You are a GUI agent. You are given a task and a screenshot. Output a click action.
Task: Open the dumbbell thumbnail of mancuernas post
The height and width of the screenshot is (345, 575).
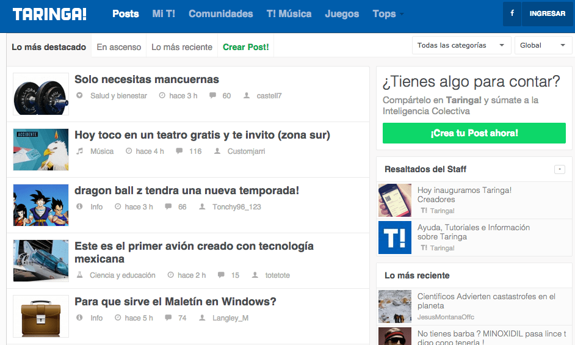(41, 94)
